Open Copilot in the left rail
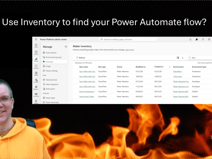Image resolution: width=212 pixels, height=159 pixels. [x=36, y=74]
